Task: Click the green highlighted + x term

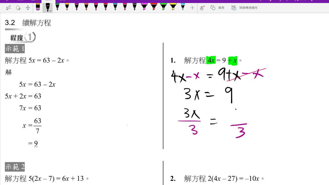Action: tap(233, 61)
